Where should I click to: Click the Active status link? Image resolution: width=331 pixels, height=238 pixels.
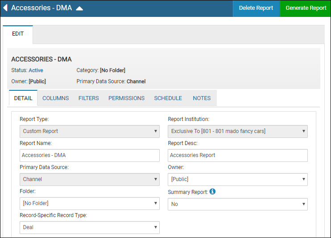[36, 70]
